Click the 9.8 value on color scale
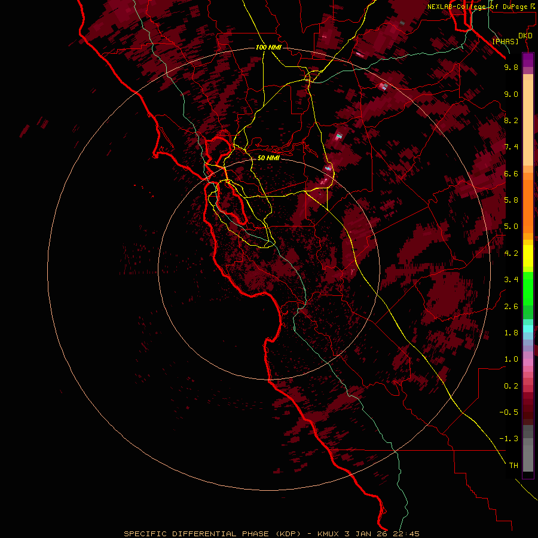The image size is (538, 538). 511,67
